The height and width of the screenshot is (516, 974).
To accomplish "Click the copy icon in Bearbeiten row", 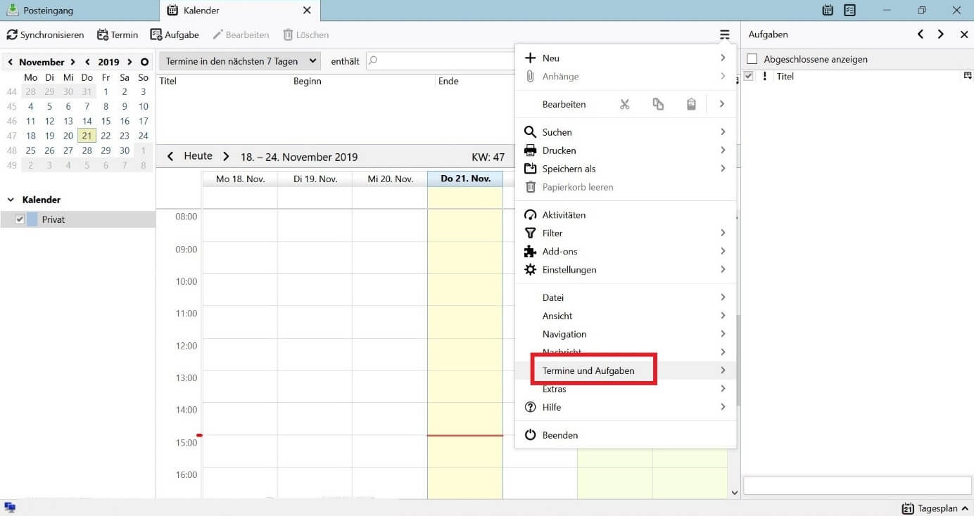I will tap(658, 104).
